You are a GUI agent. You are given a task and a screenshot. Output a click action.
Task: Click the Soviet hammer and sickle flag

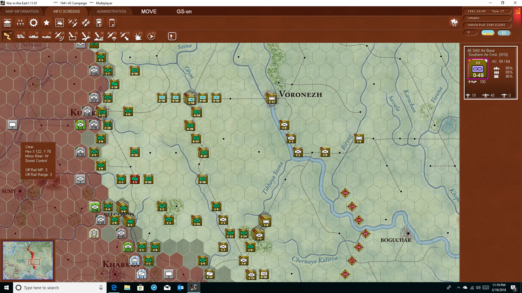[517, 12]
